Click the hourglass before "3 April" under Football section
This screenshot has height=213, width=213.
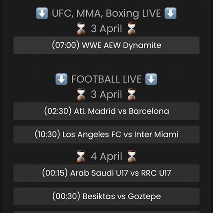[x=81, y=95]
